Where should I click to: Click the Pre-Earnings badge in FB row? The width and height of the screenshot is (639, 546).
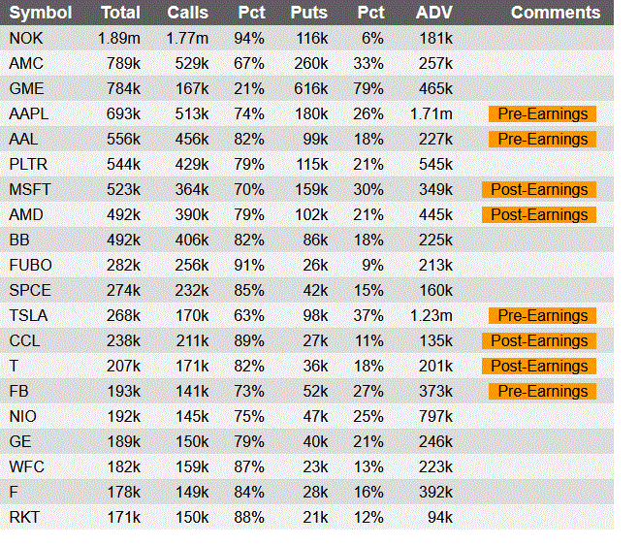coord(543,391)
